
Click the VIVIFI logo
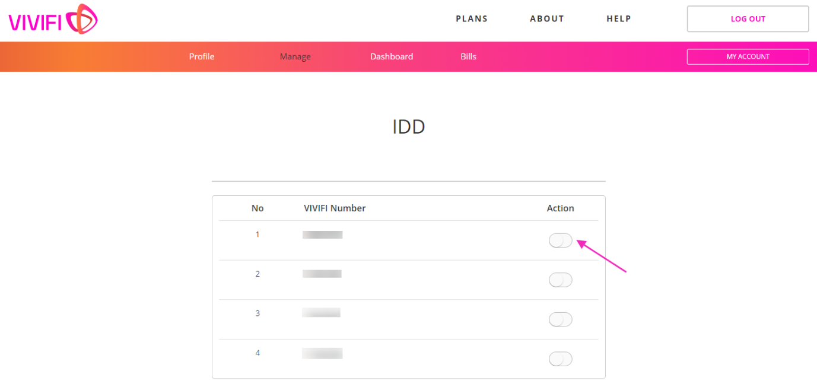click(x=53, y=19)
